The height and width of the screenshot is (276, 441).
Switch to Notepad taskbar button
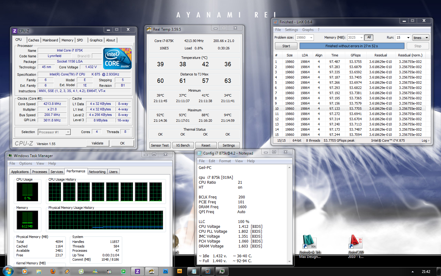(x=194, y=271)
